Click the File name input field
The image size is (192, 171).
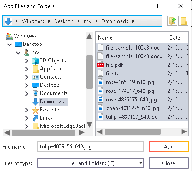tap(91, 146)
